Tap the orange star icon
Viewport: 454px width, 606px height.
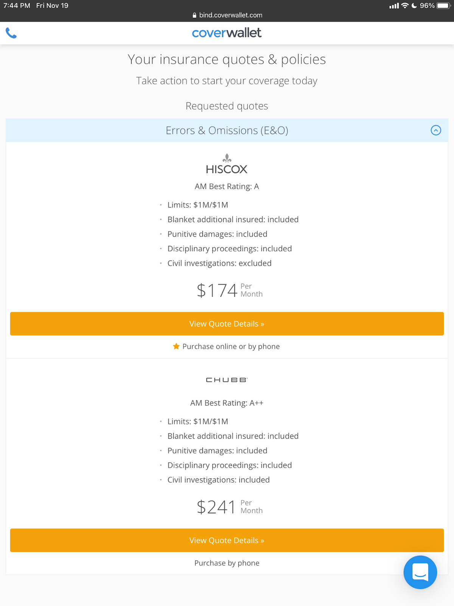176,346
